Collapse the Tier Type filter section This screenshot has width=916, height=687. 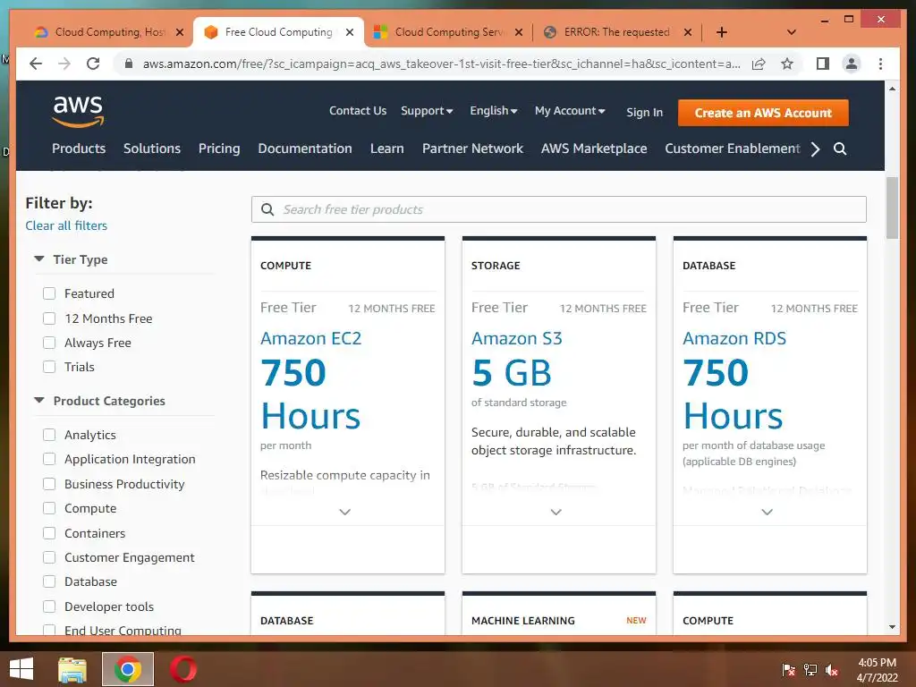point(39,259)
